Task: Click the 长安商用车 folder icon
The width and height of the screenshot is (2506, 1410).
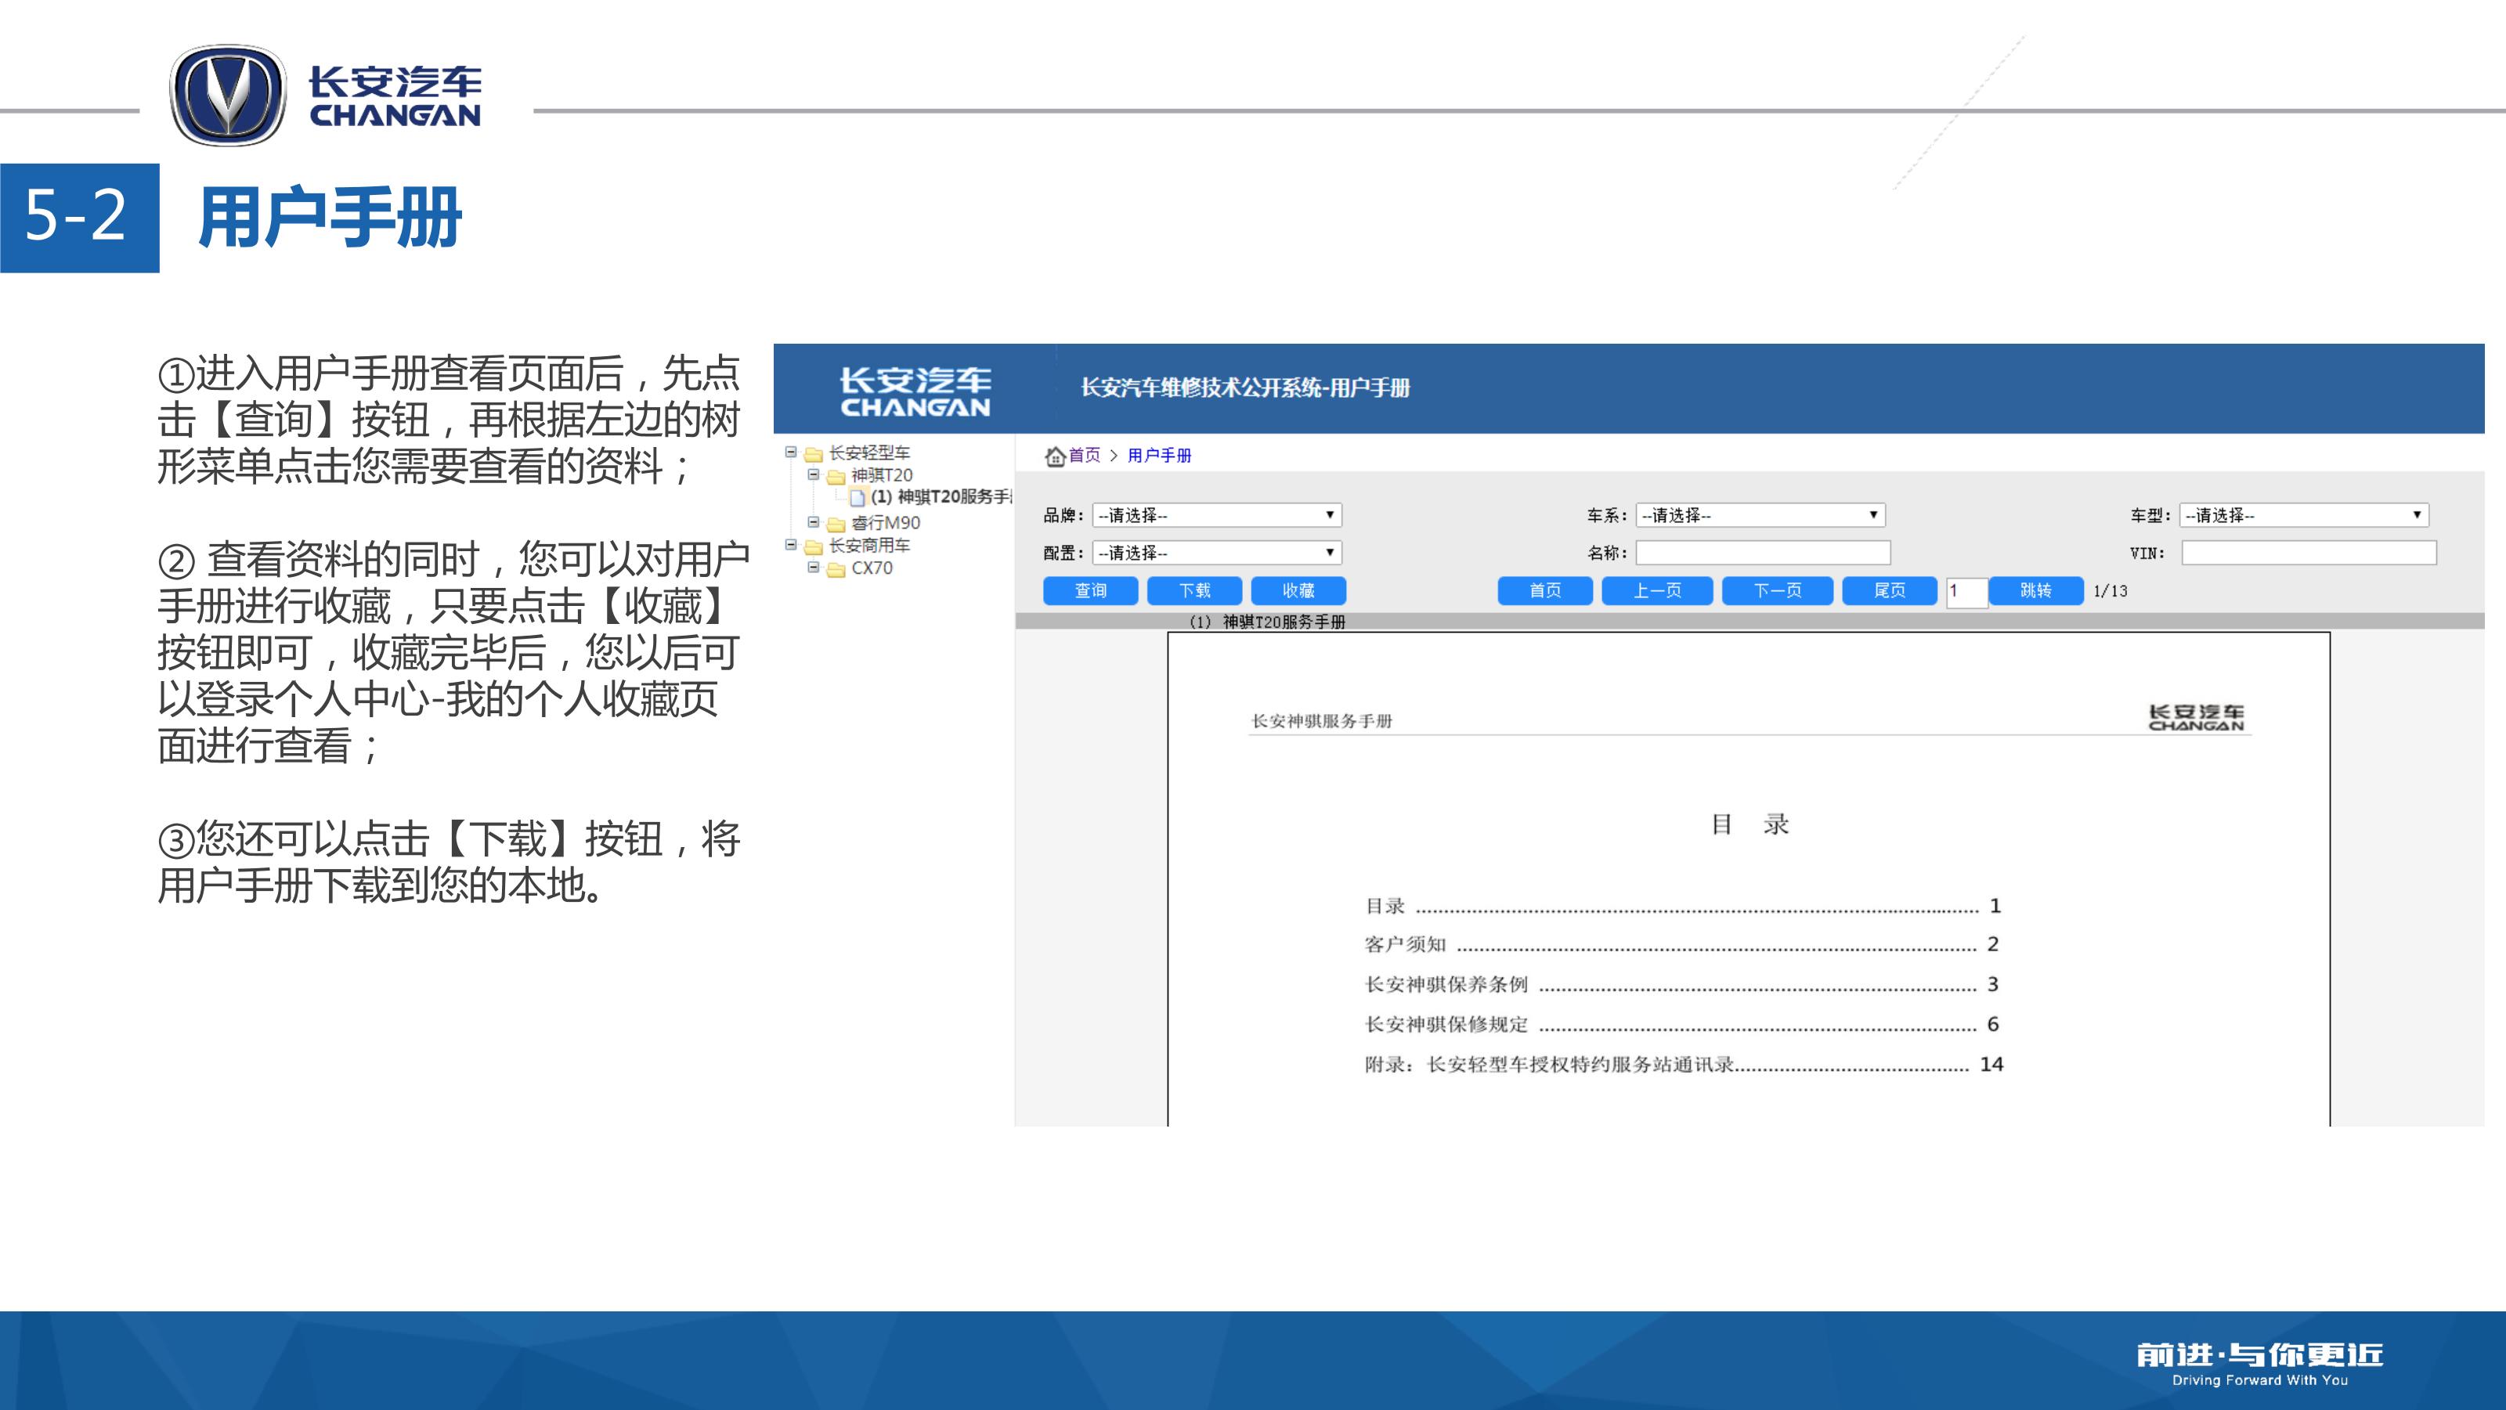Action: coord(814,546)
